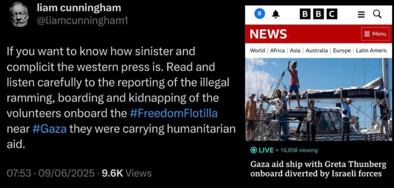This screenshot has width=394, height=188.
Task: Open liam cunningham's profile avatar
Action: click(x=19, y=14)
